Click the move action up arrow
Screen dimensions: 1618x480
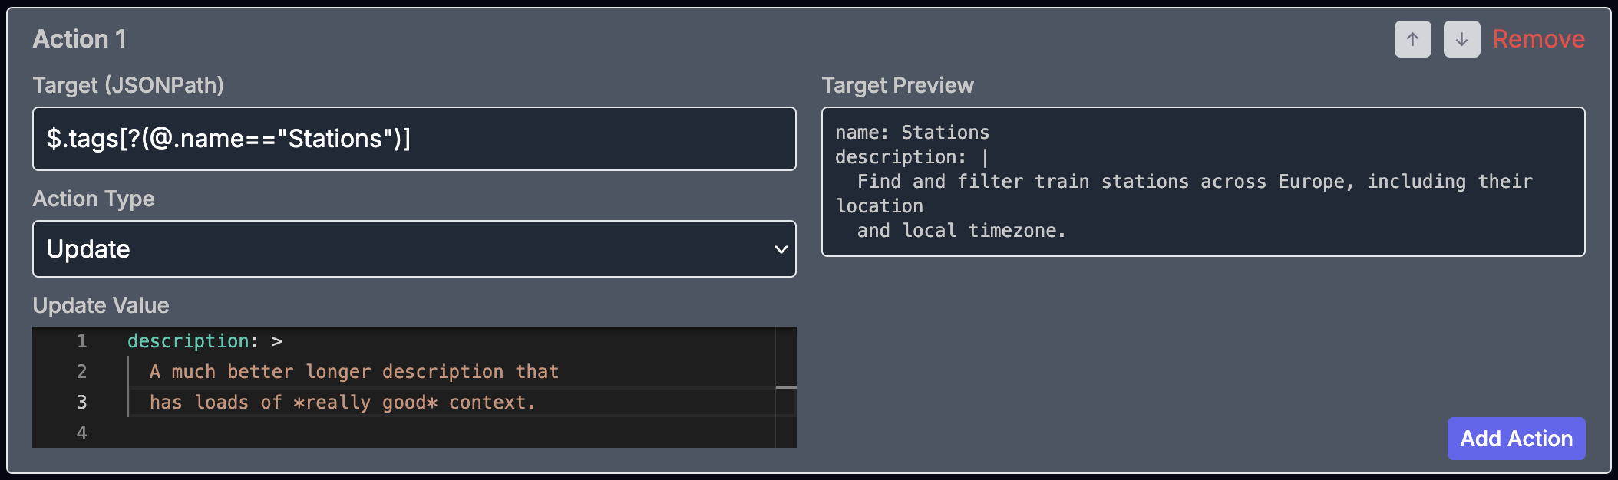1412,39
